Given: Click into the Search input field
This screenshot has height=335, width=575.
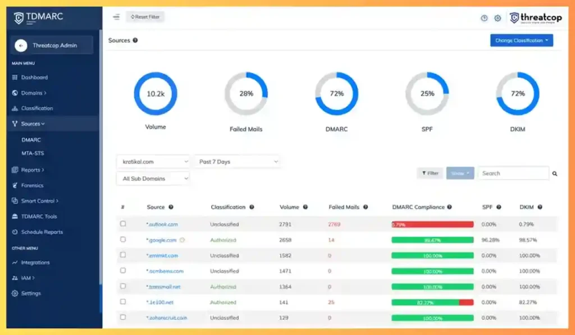Looking at the screenshot, I should (513, 173).
